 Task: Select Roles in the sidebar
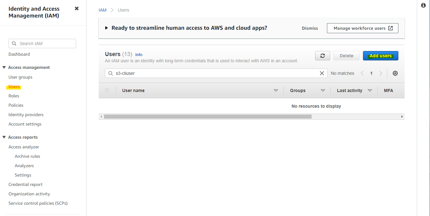pyautogui.click(x=13, y=95)
